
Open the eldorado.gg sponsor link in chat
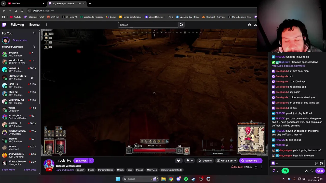pyautogui.click(x=288, y=66)
